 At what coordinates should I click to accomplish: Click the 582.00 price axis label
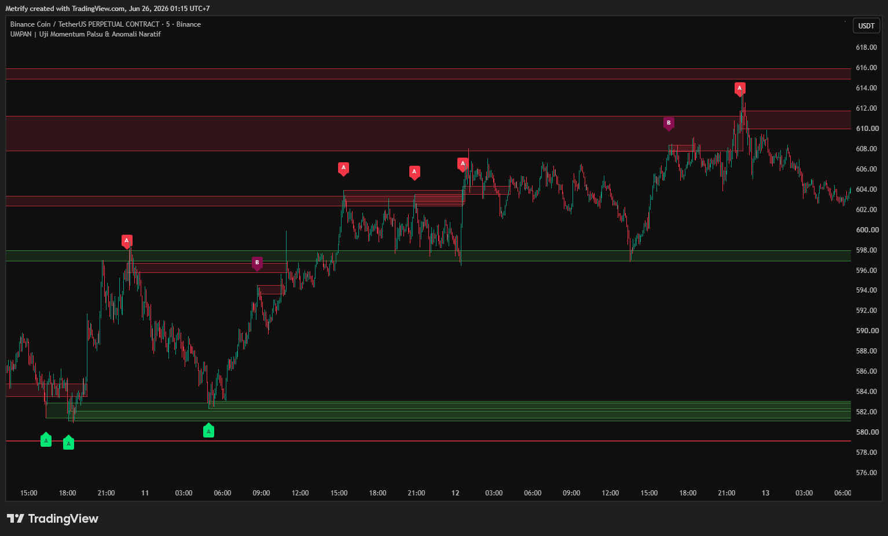pos(867,412)
